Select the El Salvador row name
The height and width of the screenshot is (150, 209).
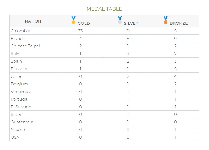click(x=22, y=107)
